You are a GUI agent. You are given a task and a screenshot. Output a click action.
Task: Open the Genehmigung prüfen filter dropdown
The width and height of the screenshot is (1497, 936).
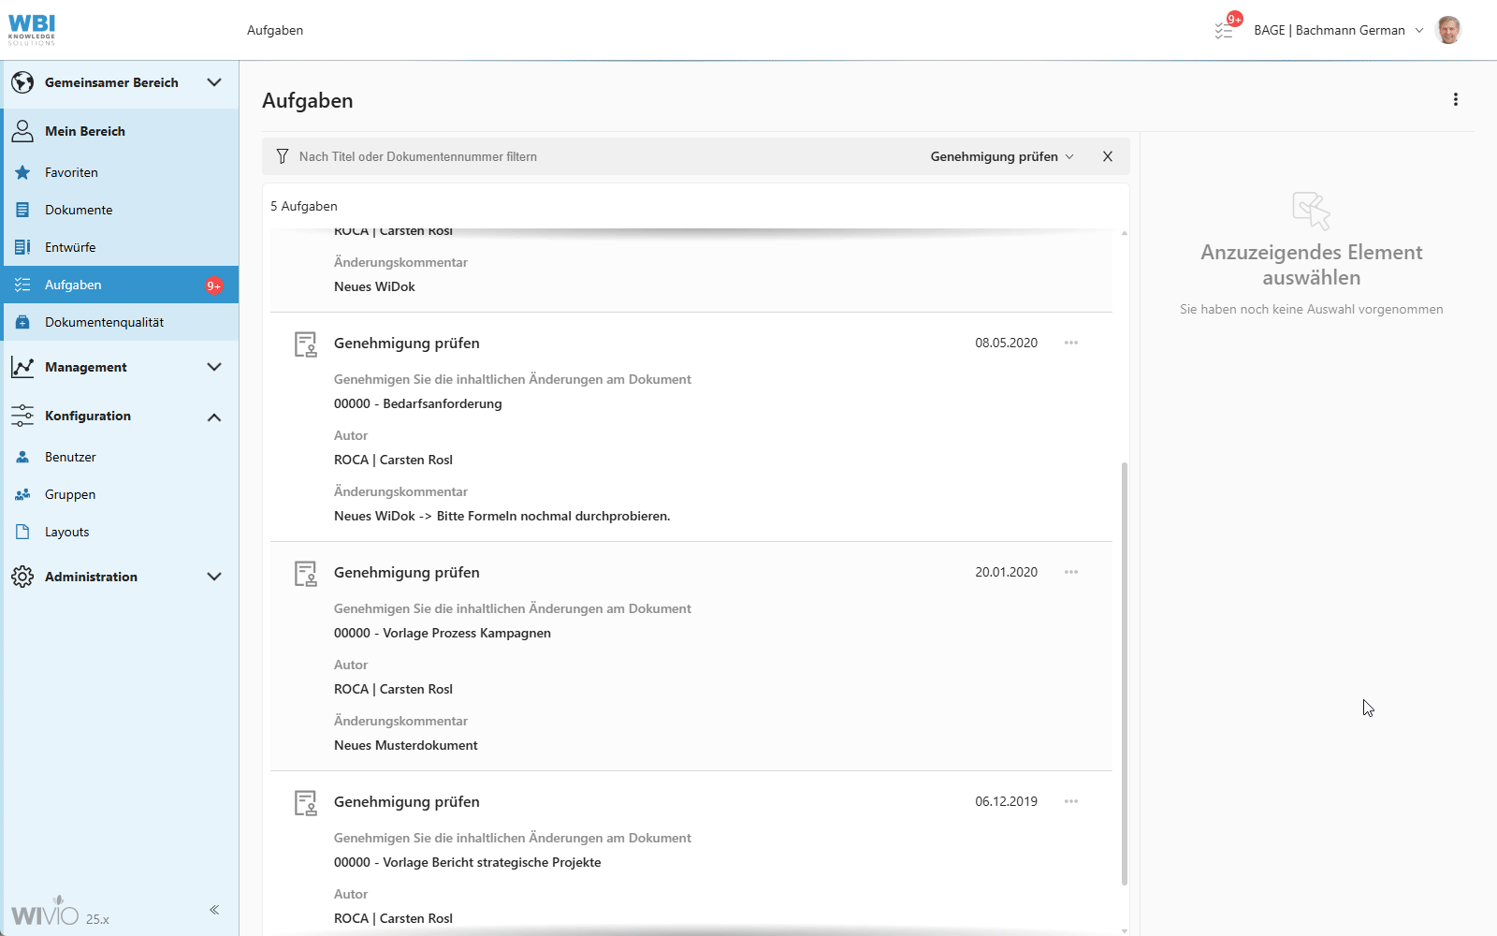tap(1001, 156)
